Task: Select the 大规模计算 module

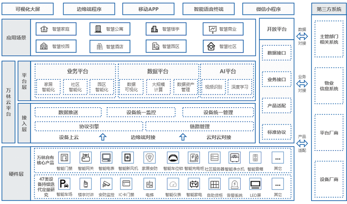Action: point(158,87)
